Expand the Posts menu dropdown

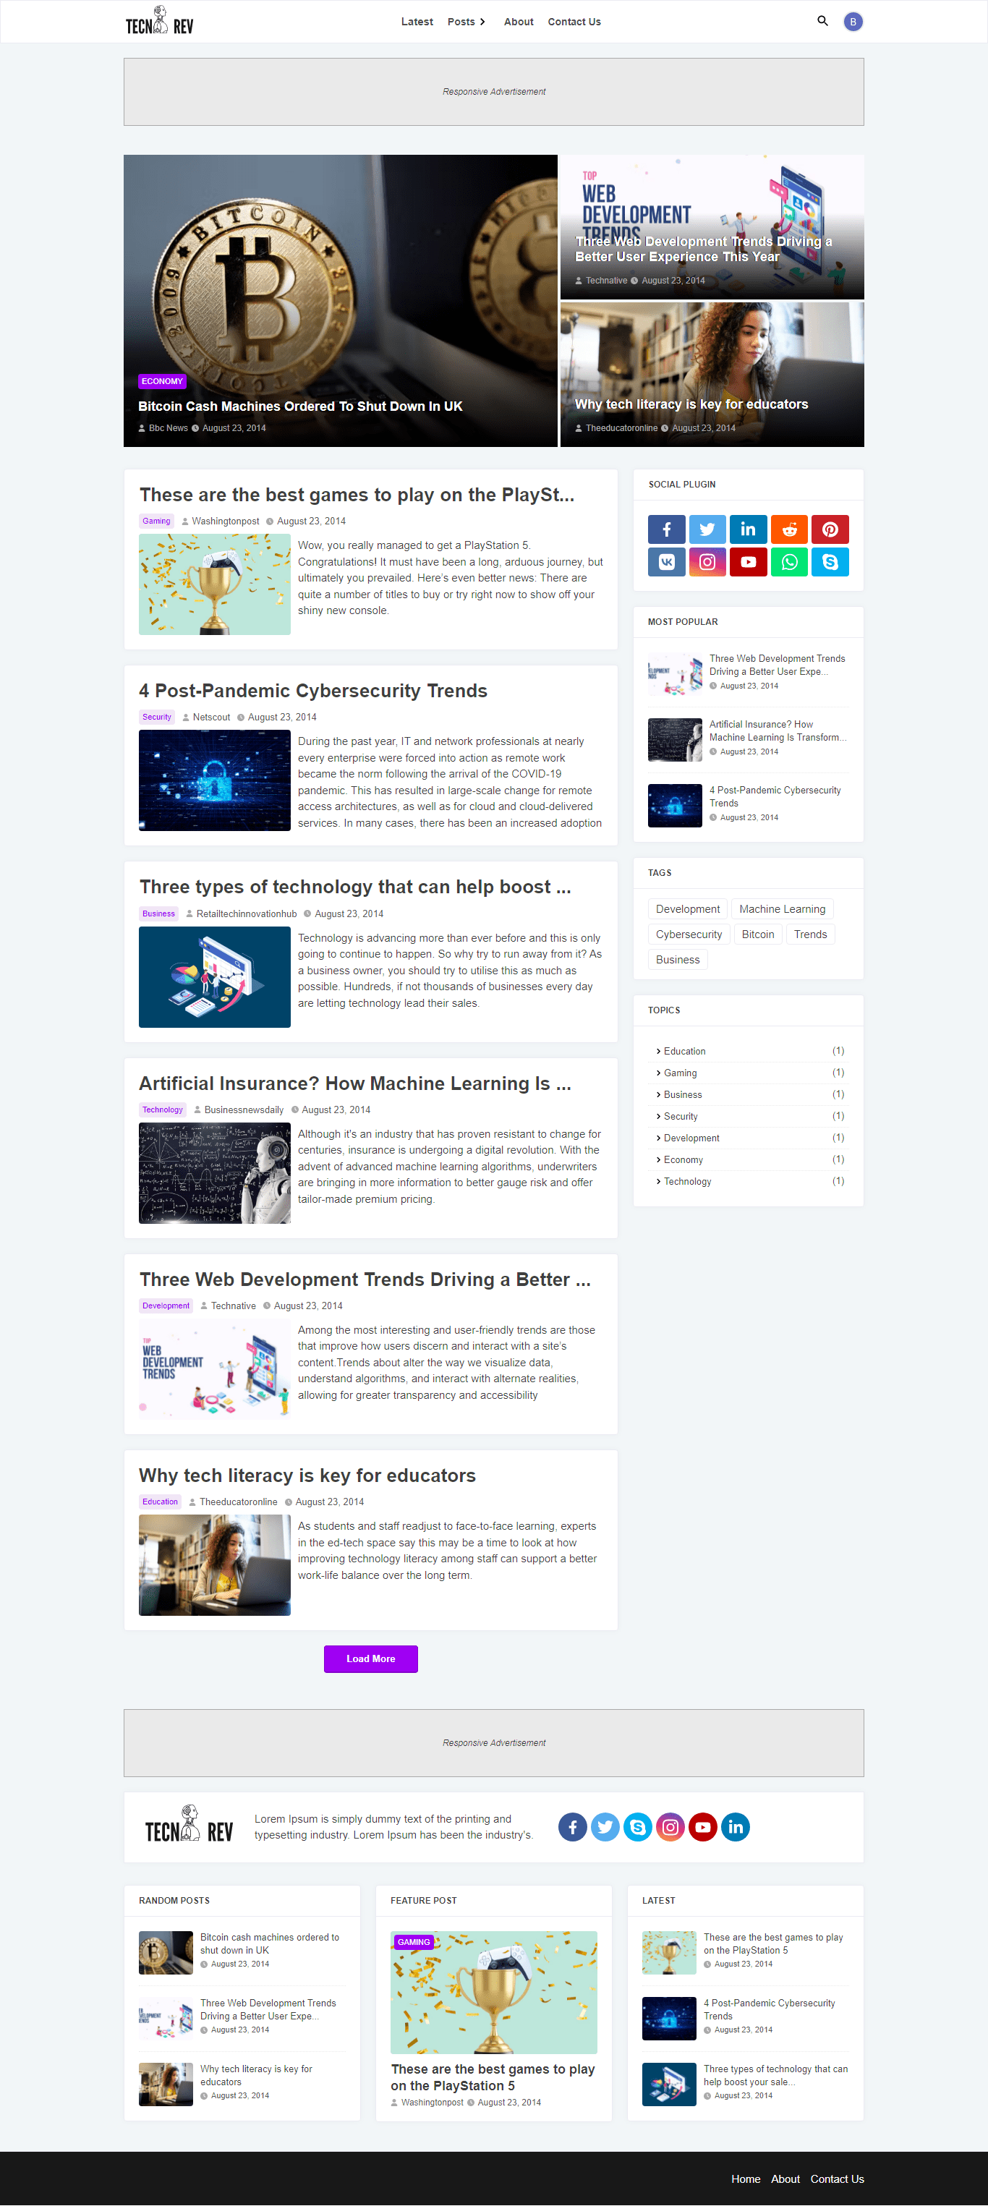click(x=467, y=22)
